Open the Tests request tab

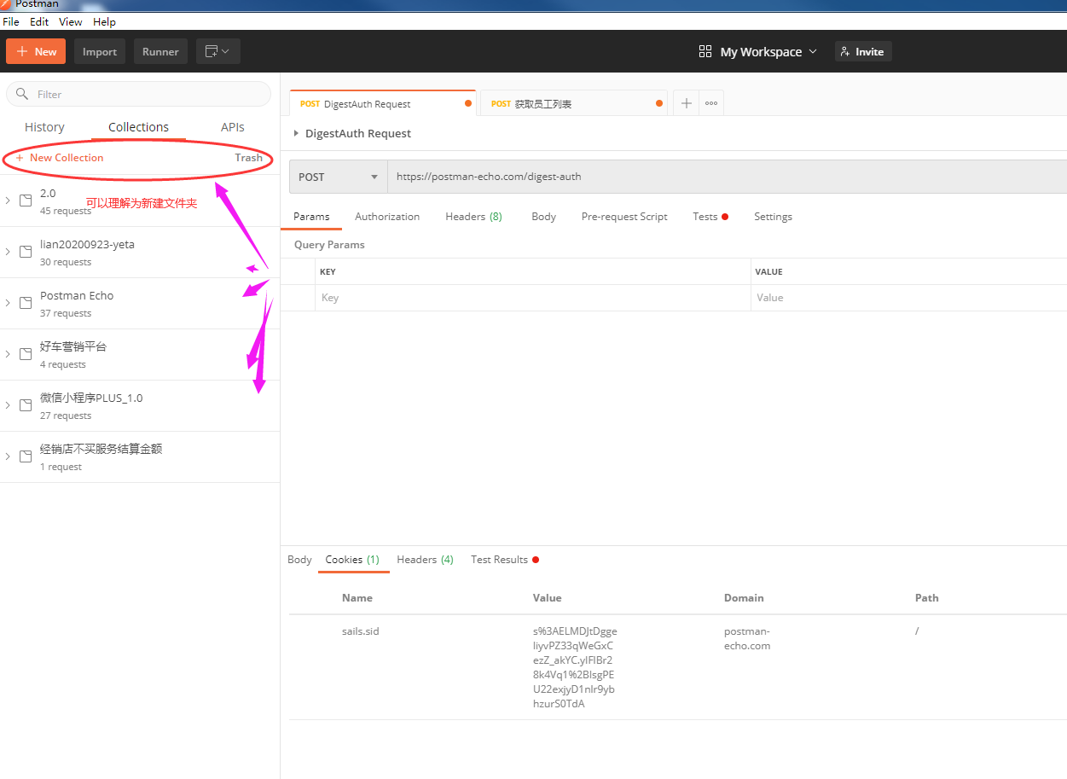click(x=710, y=217)
